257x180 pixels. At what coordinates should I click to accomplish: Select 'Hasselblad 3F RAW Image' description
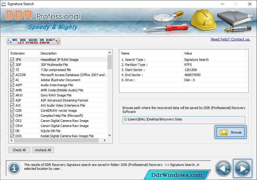pos(59,60)
